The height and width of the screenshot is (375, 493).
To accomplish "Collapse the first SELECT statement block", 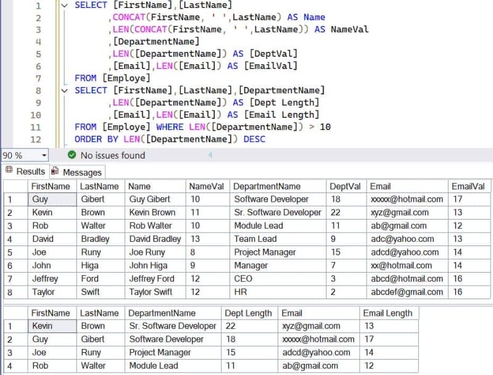I will pyautogui.click(x=64, y=6).
